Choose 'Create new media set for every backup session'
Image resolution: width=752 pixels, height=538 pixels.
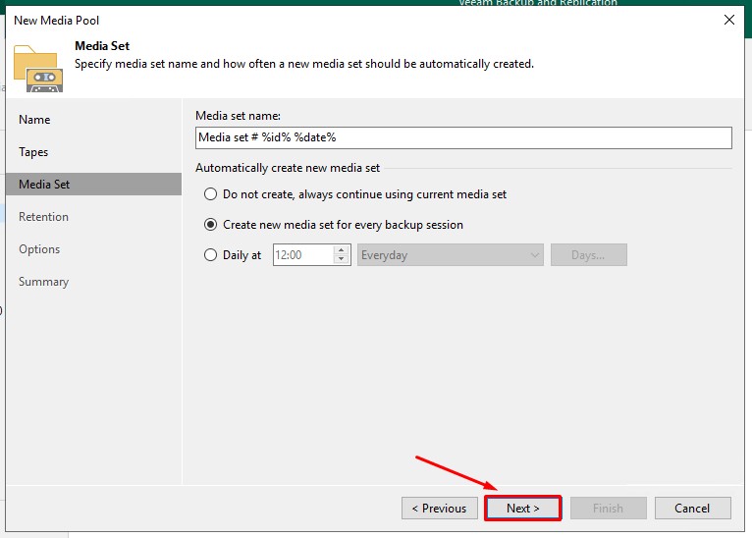tap(210, 225)
